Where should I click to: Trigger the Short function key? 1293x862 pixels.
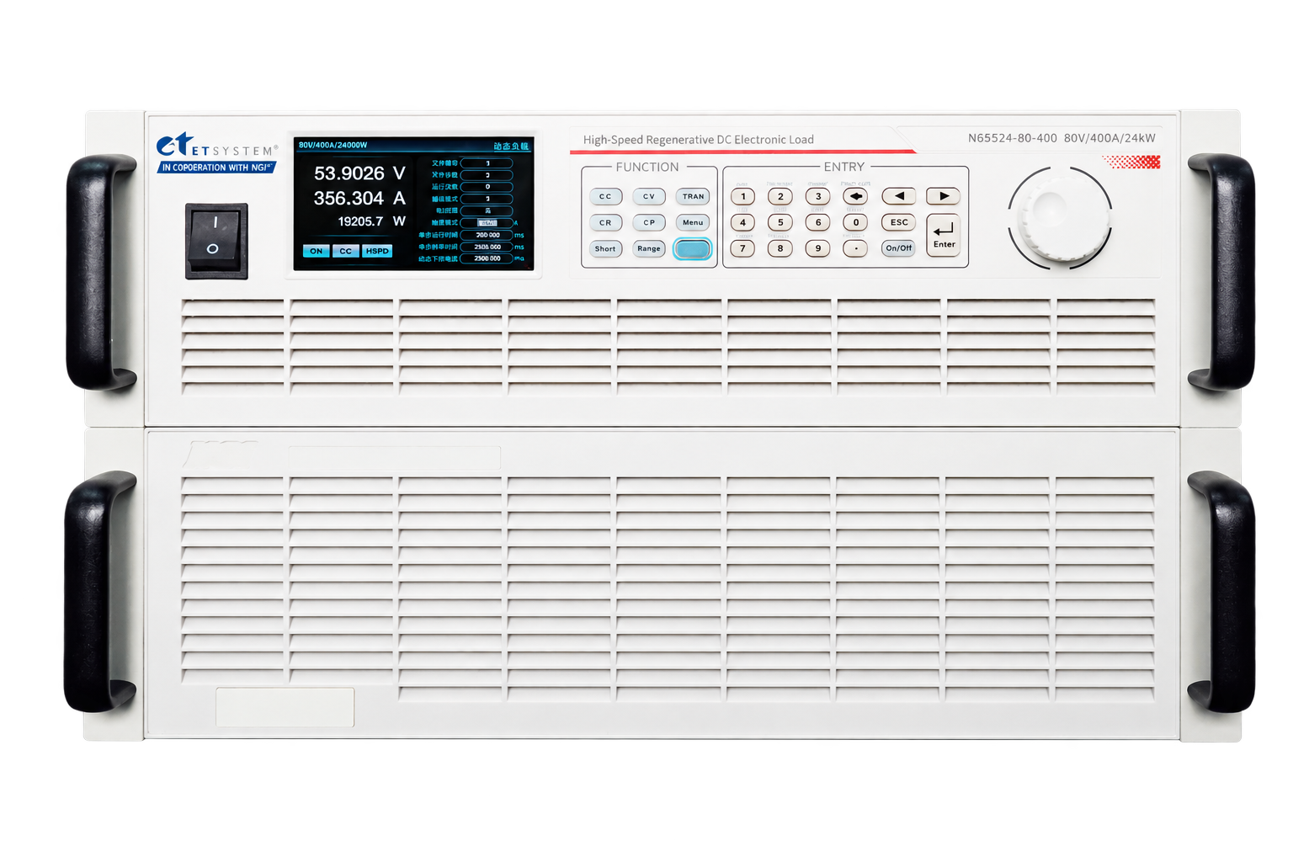[605, 248]
